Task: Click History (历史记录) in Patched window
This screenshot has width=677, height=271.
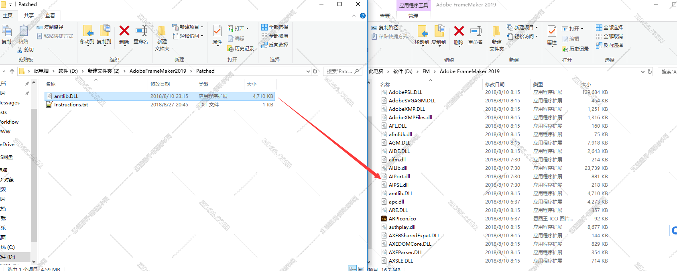Action: (241, 49)
